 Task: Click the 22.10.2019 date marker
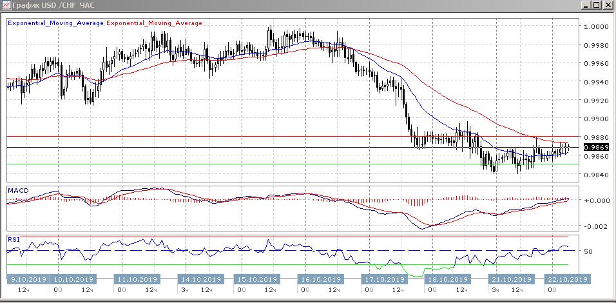(x=566, y=279)
